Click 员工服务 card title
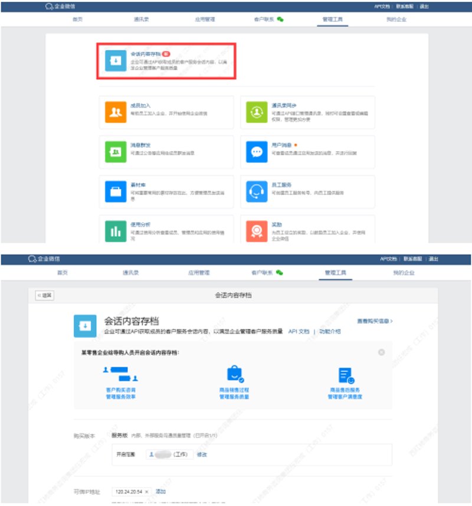This screenshot has height=506, width=472. [281, 185]
